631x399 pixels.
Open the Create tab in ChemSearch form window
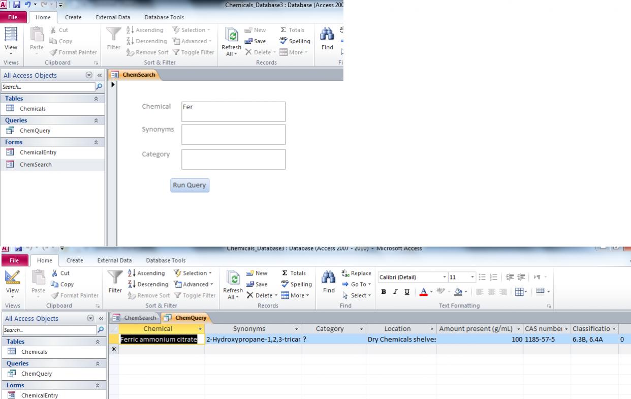(x=74, y=18)
